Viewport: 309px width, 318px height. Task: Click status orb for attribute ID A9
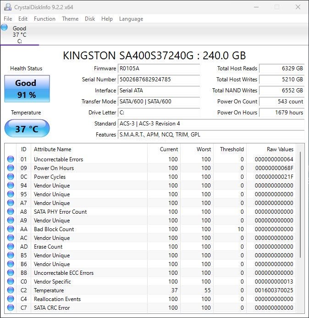click(11, 220)
